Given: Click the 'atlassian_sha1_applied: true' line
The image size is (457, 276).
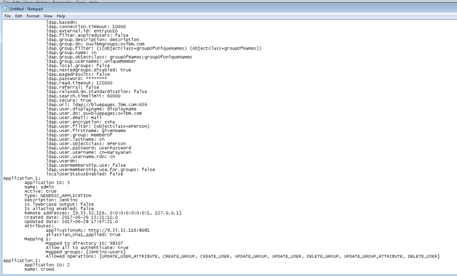Looking at the screenshot, I should tap(83, 235).
